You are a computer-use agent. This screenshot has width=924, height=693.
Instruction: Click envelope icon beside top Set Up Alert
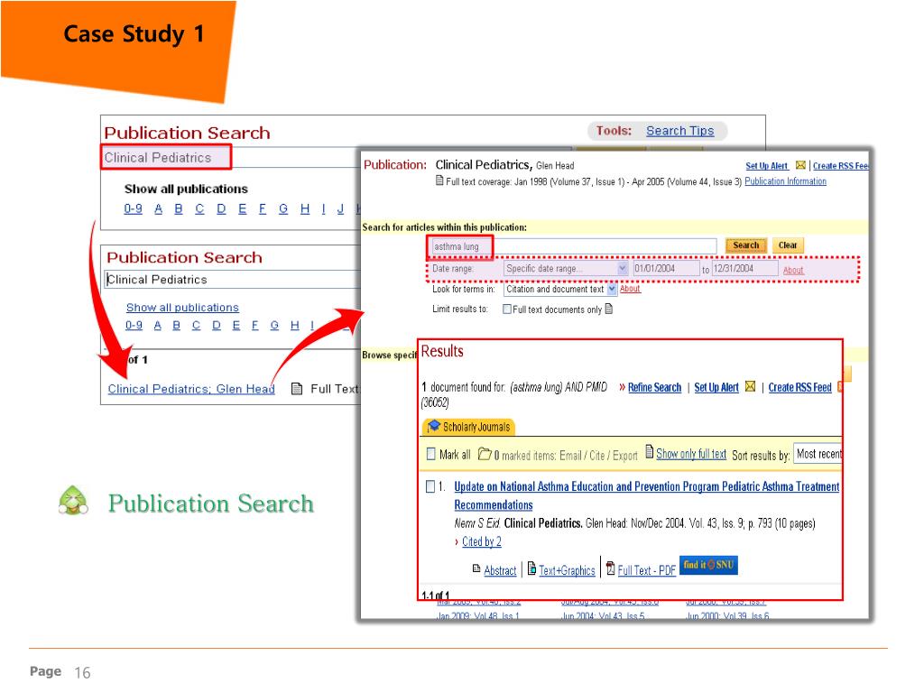click(800, 166)
